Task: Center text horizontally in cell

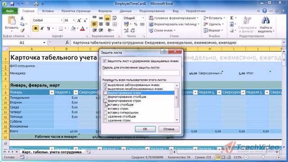Action: tap(101, 24)
